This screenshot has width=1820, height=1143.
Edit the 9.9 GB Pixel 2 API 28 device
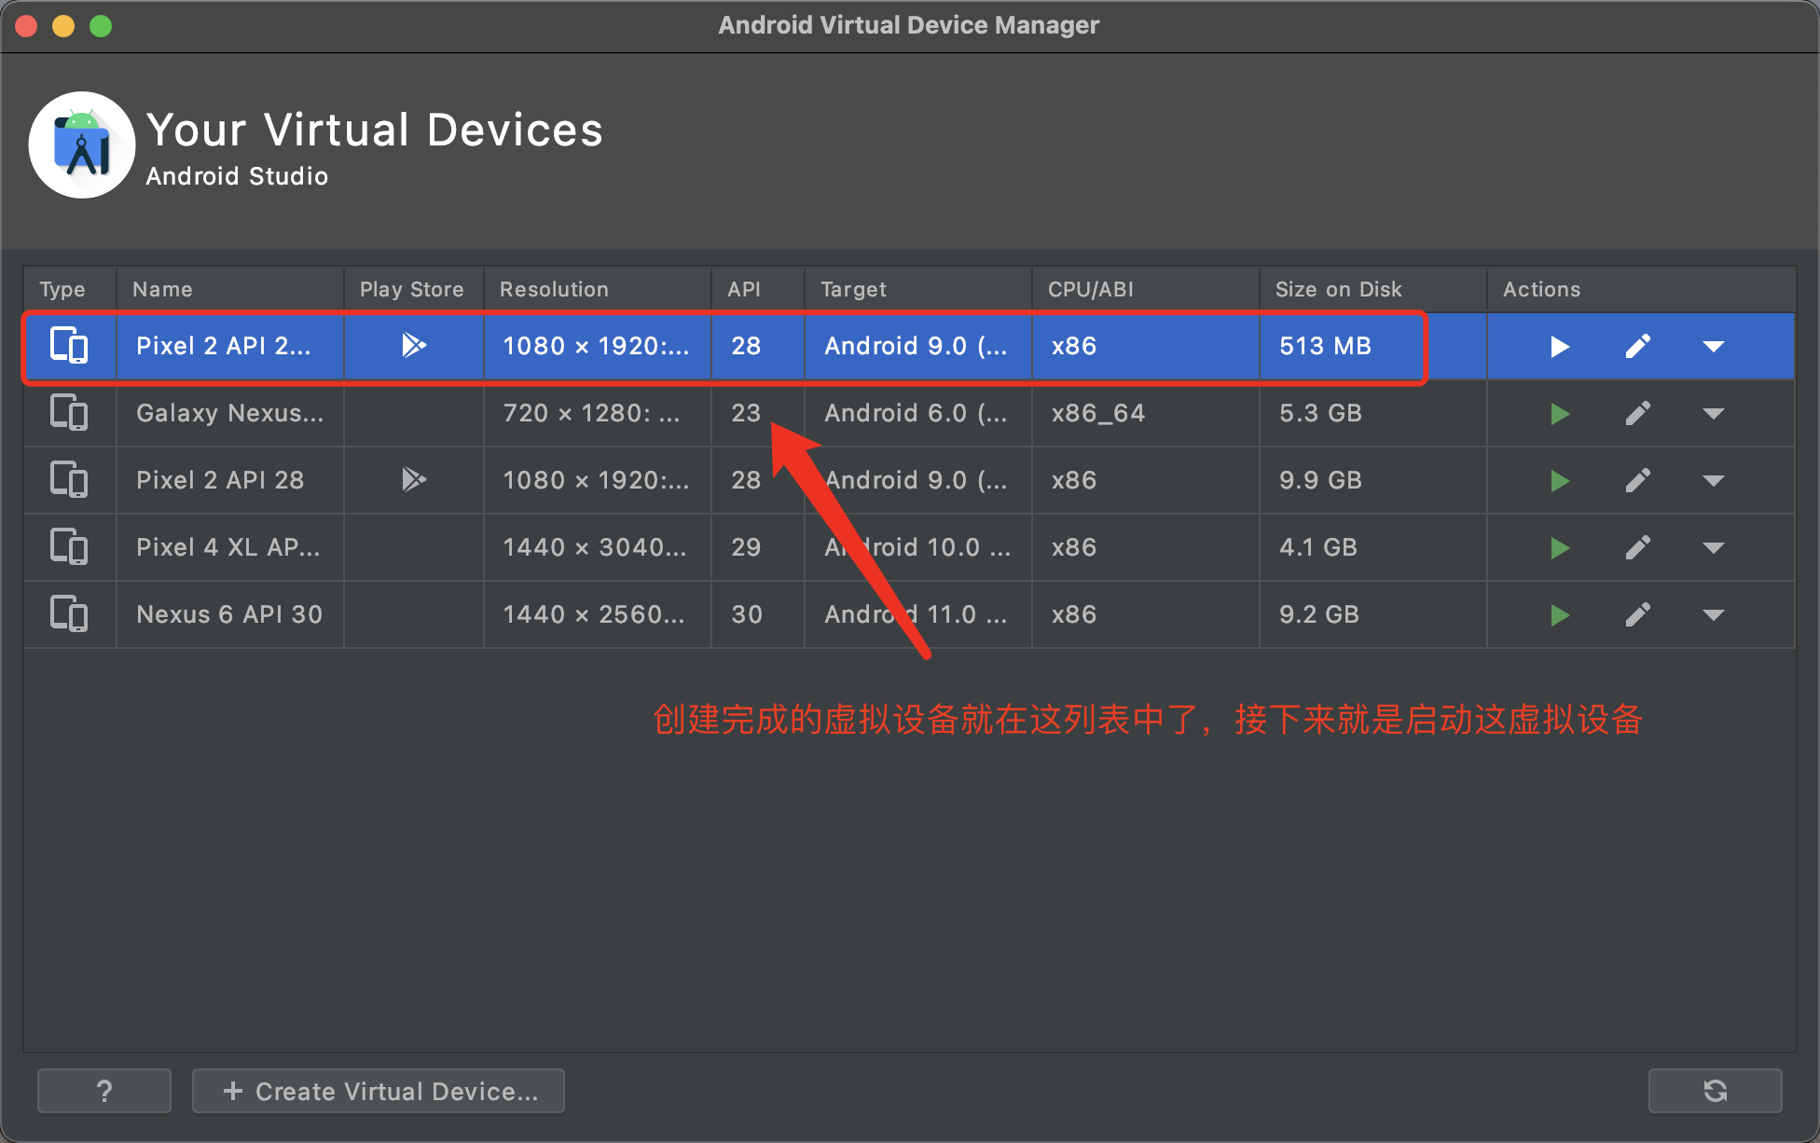pyautogui.click(x=1638, y=480)
